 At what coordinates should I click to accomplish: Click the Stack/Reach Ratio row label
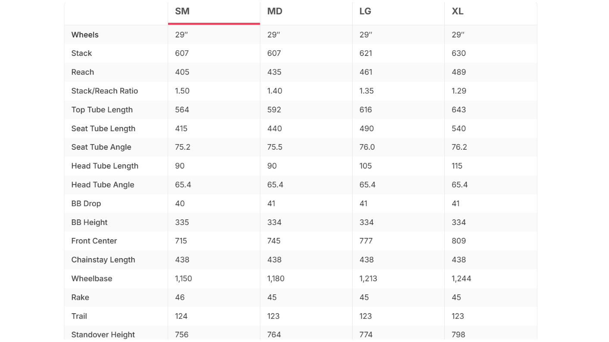coord(105,91)
